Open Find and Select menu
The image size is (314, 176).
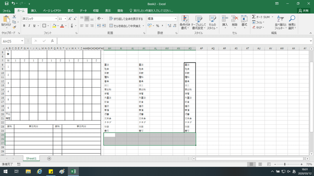point(292,23)
